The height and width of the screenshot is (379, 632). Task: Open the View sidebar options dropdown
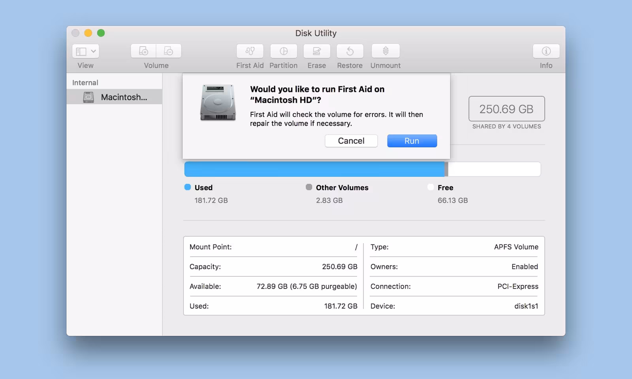coord(85,51)
